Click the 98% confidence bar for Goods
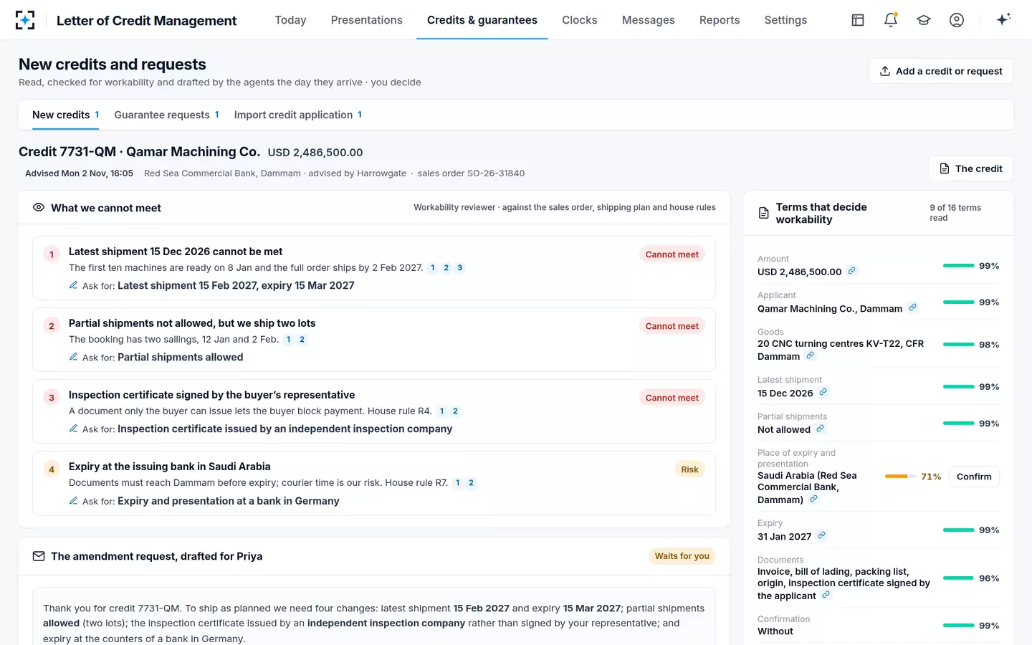The image size is (1032, 645). click(x=958, y=345)
